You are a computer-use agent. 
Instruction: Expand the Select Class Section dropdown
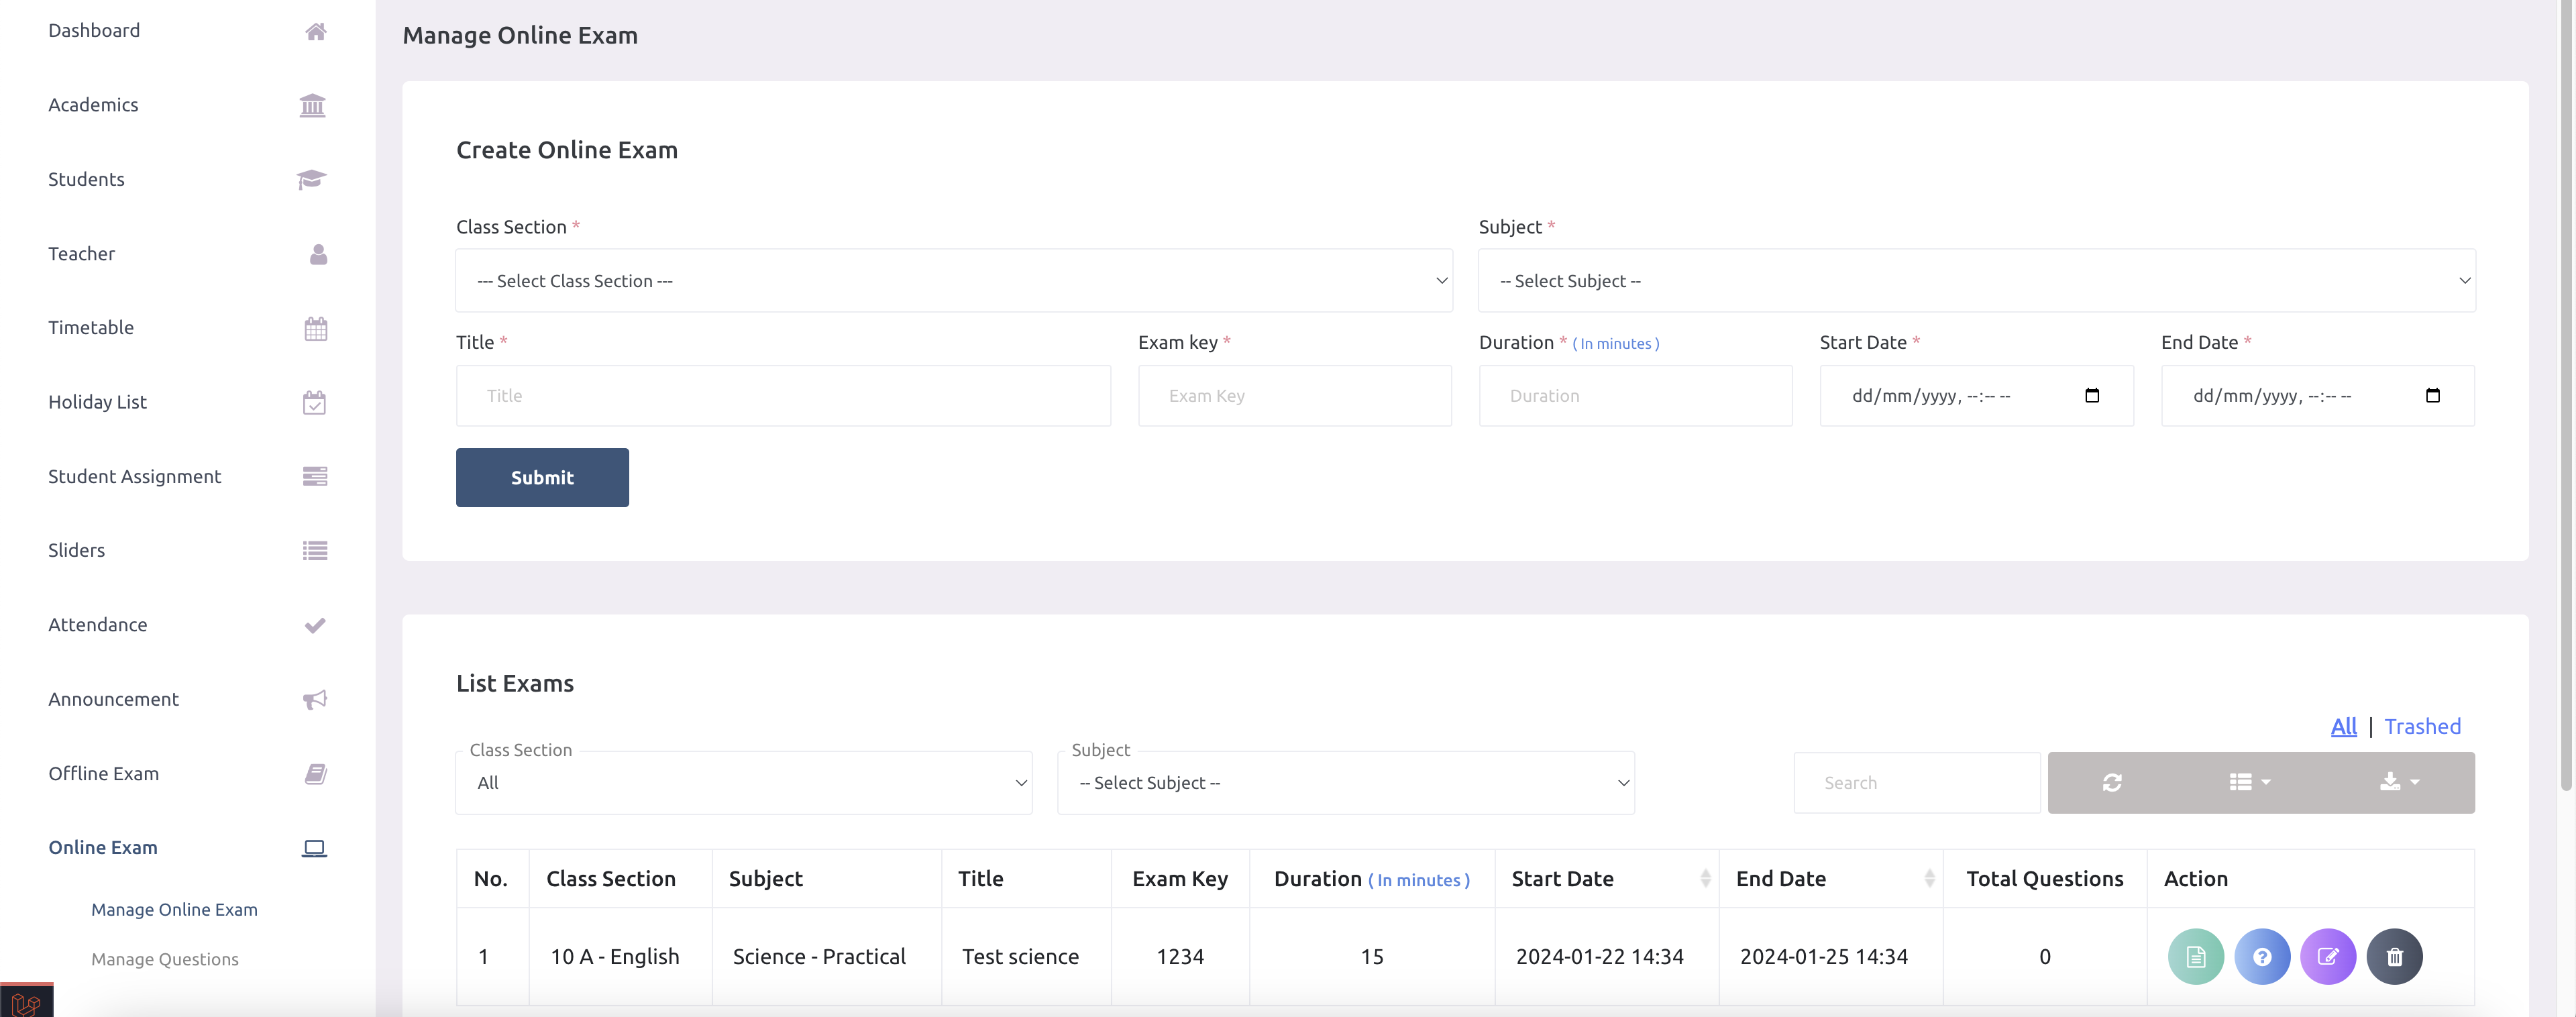953,281
